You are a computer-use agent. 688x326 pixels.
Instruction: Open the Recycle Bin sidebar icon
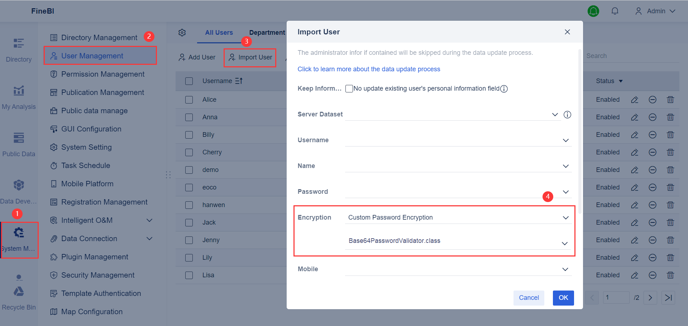19,292
